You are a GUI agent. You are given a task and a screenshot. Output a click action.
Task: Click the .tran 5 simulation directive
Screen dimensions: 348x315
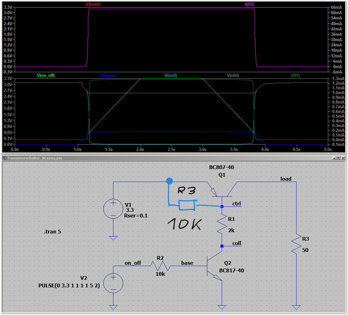(52, 232)
